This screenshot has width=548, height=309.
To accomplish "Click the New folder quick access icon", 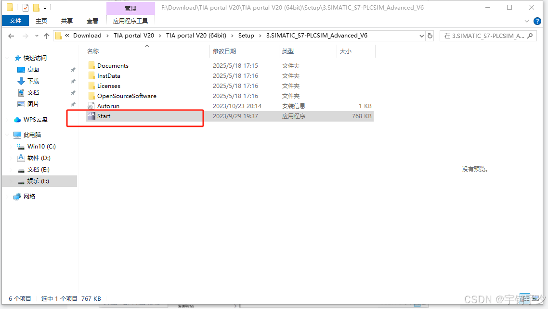I will coord(36,7).
